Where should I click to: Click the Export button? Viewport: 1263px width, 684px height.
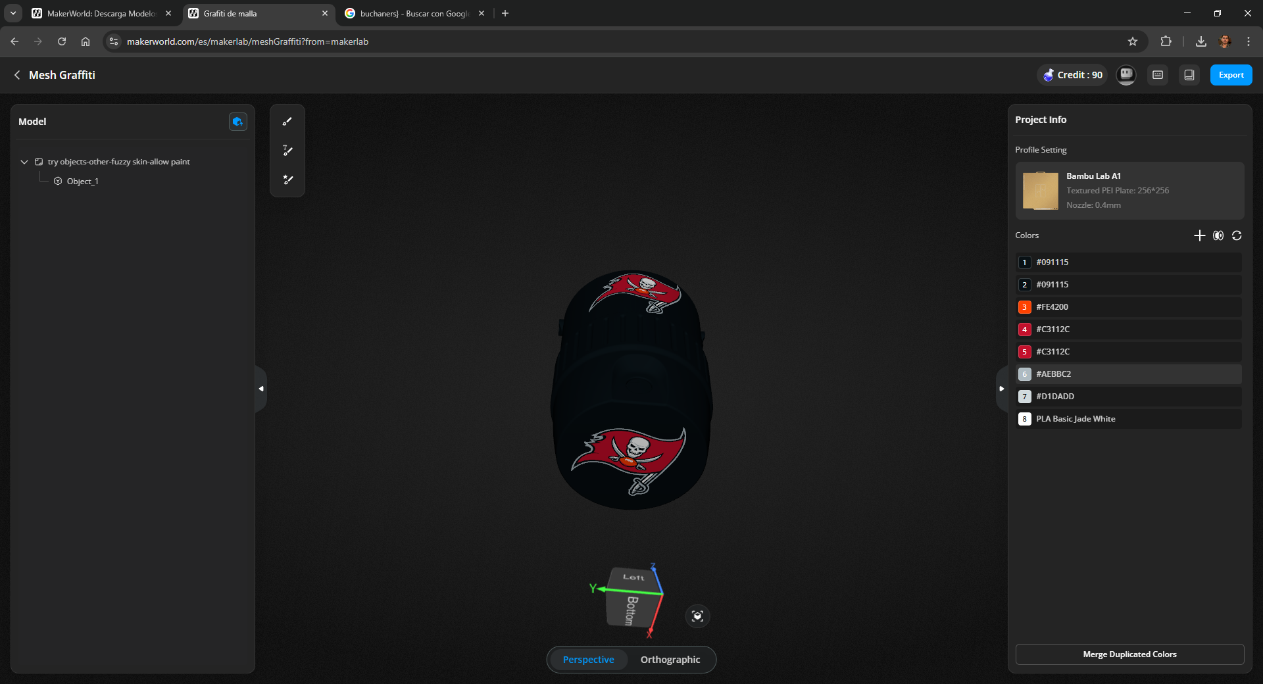(x=1231, y=75)
